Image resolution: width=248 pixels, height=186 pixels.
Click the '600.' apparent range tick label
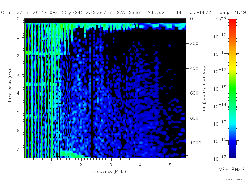(x=195, y=93)
